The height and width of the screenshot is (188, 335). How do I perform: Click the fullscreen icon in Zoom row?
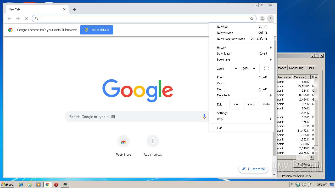pos(267,68)
